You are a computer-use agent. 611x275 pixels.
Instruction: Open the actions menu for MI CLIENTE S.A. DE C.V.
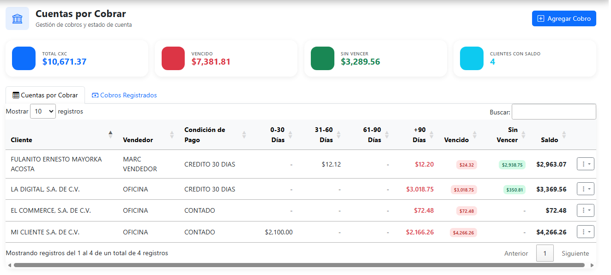pos(585,232)
